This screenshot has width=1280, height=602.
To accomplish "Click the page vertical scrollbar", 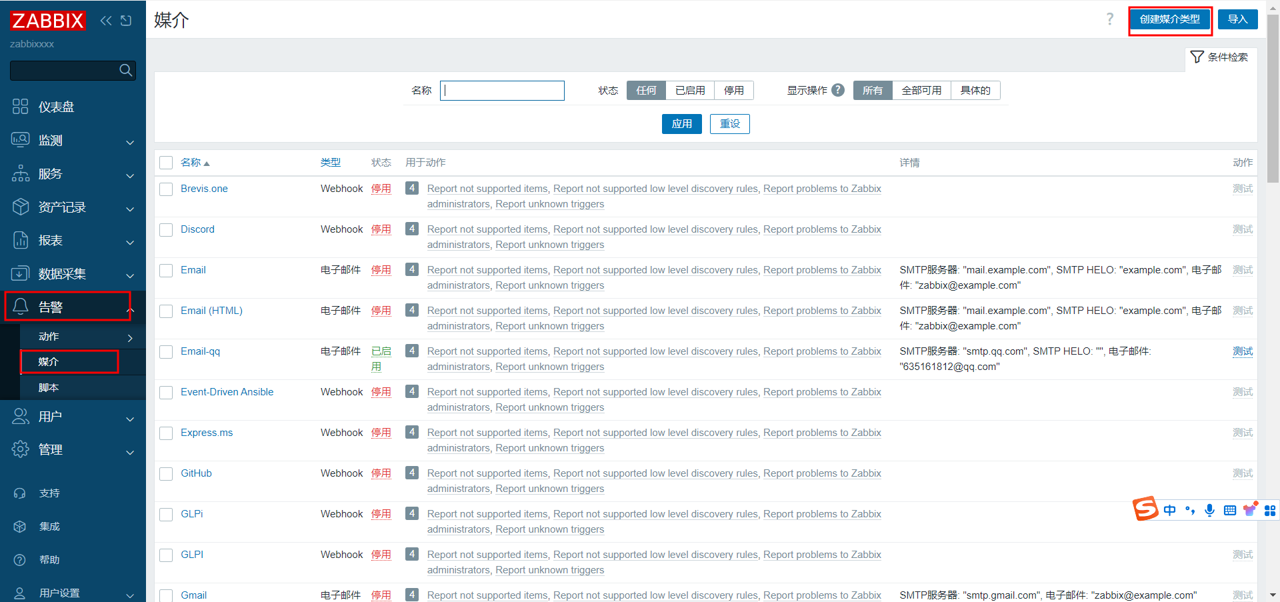I will pyautogui.click(x=1273, y=99).
